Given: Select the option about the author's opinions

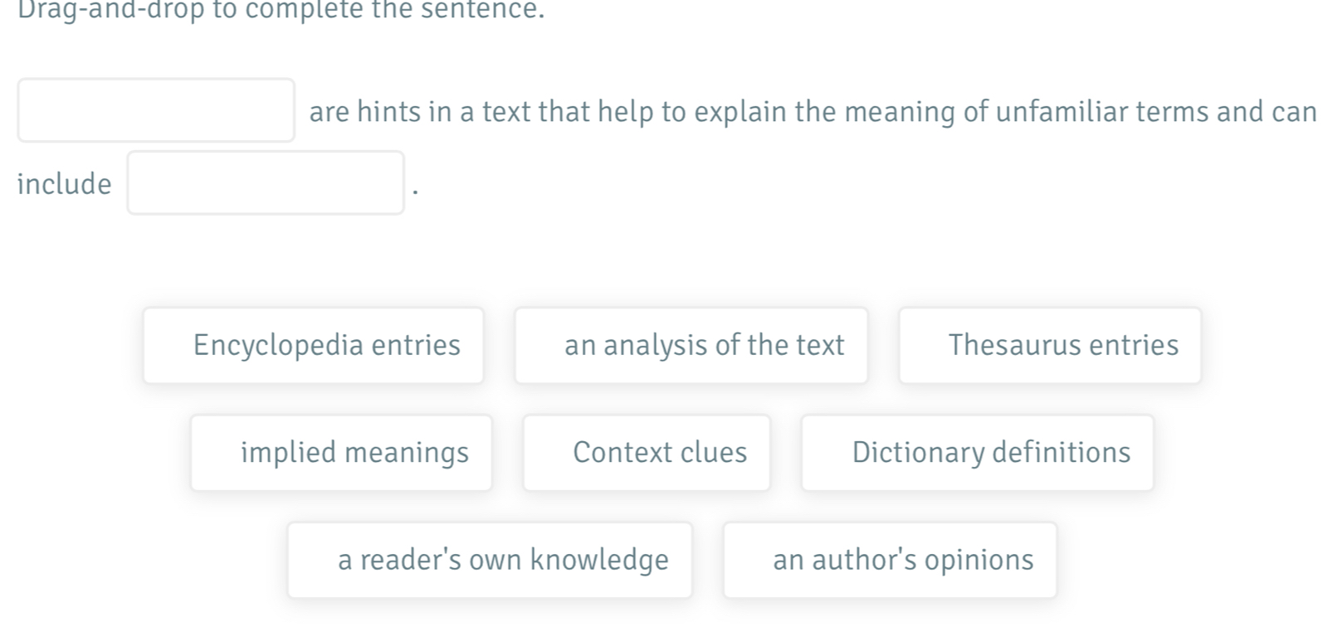Looking at the screenshot, I should click(x=890, y=560).
